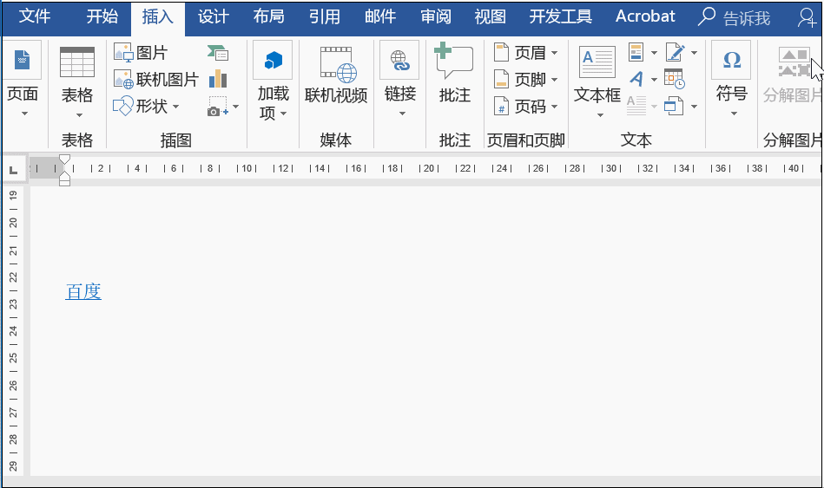The width and height of the screenshot is (824, 488).
Task: Insert a chart icon
Action: 218,80
